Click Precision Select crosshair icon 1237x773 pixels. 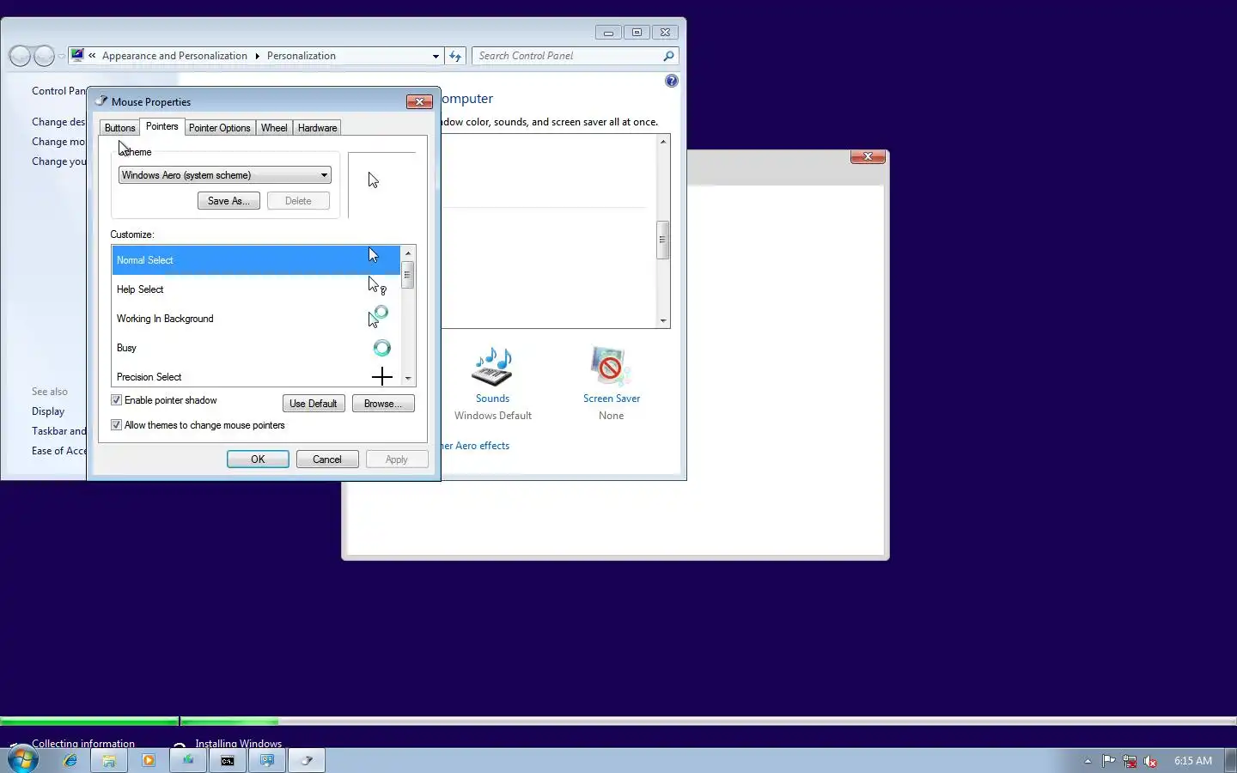pos(382,376)
